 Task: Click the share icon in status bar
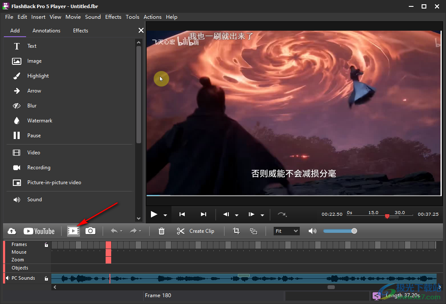coord(377,296)
